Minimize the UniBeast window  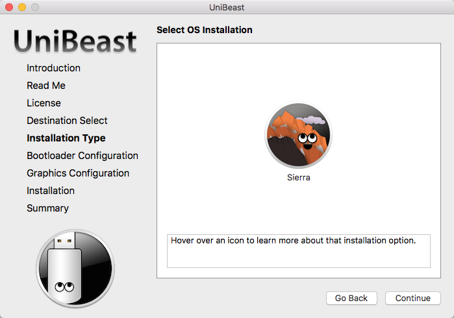point(22,7)
